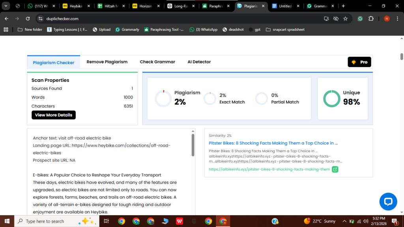The width and height of the screenshot is (404, 227).
Task: Open the tab search dropdown arrow
Action: tap(6, 6)
